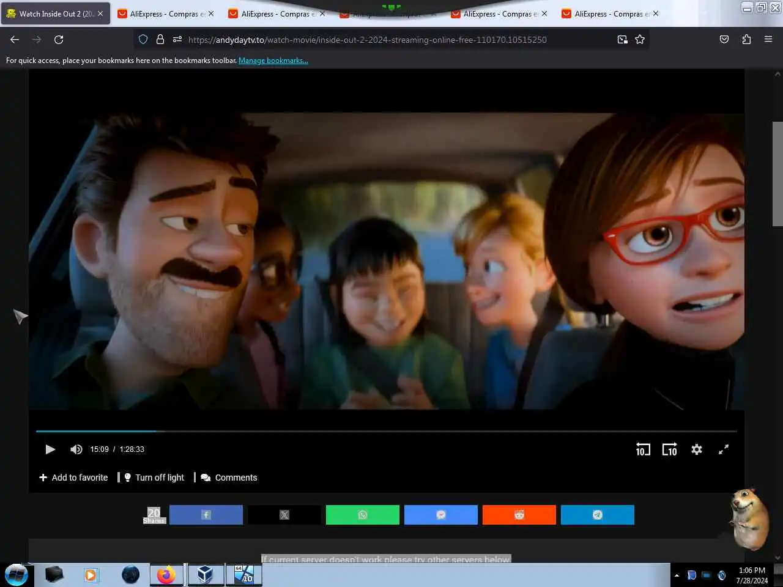Open the Extensions puzzle menu

pos(746,39)
